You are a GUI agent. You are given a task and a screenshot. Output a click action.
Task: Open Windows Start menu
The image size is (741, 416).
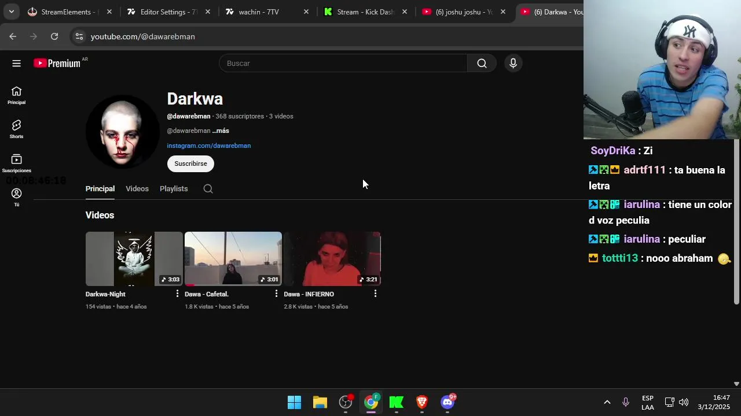click(294, 402)
